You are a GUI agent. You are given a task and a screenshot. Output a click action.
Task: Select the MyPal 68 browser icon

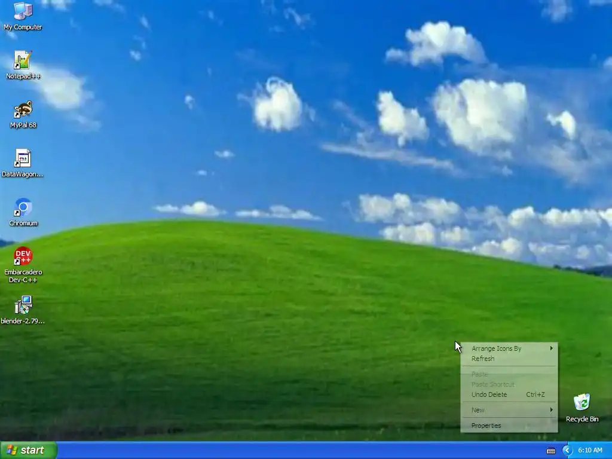(x=23, y=109)
